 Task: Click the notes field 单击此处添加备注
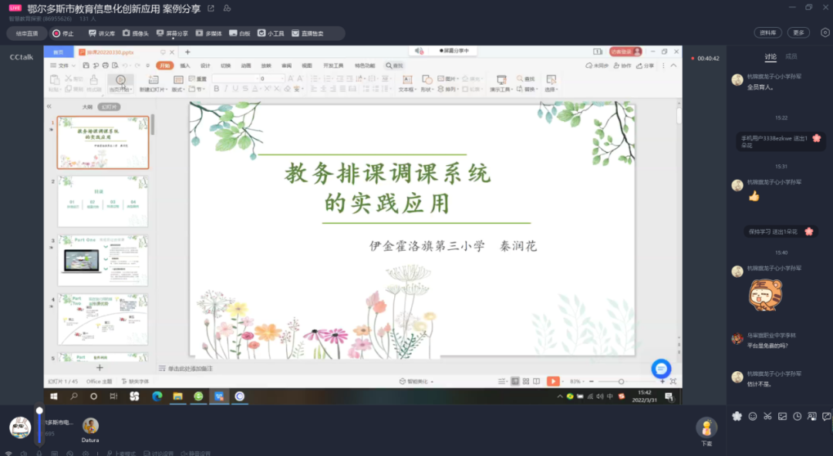pyautogui.click(x=191, y=368)
